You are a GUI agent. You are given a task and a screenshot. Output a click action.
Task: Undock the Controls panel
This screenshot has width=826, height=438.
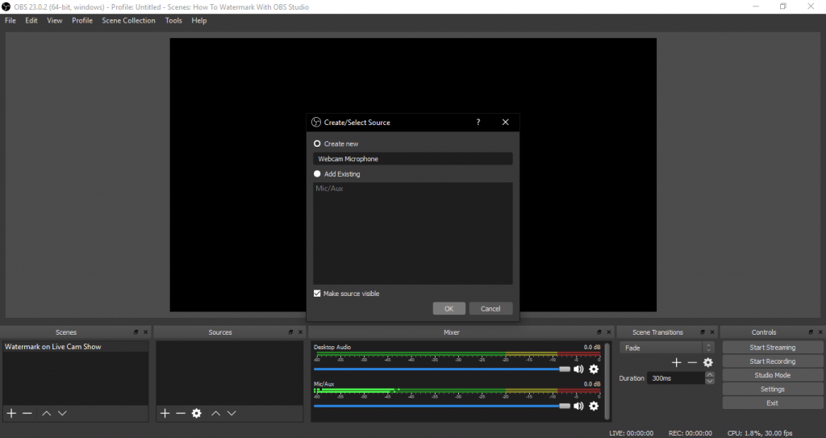[x=811, y=332]
